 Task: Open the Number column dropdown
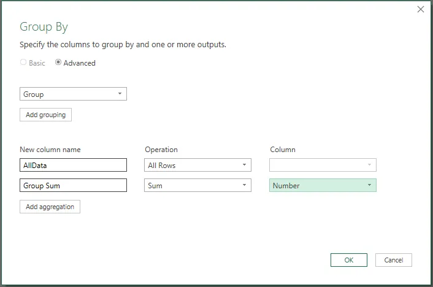tap(323, 185)
